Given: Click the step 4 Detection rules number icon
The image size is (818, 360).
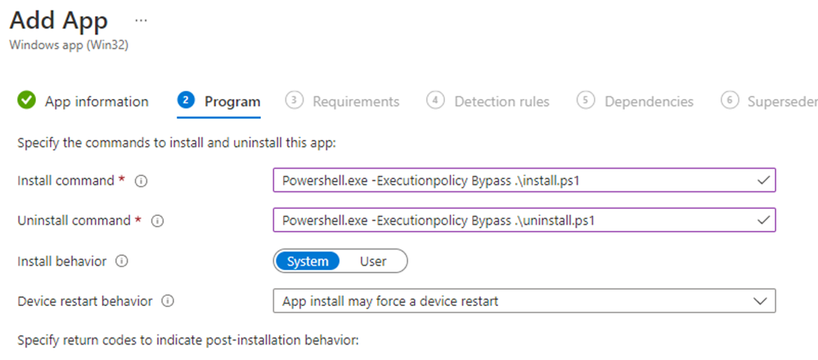Looking at the screenshot, I should pos(436,101).
